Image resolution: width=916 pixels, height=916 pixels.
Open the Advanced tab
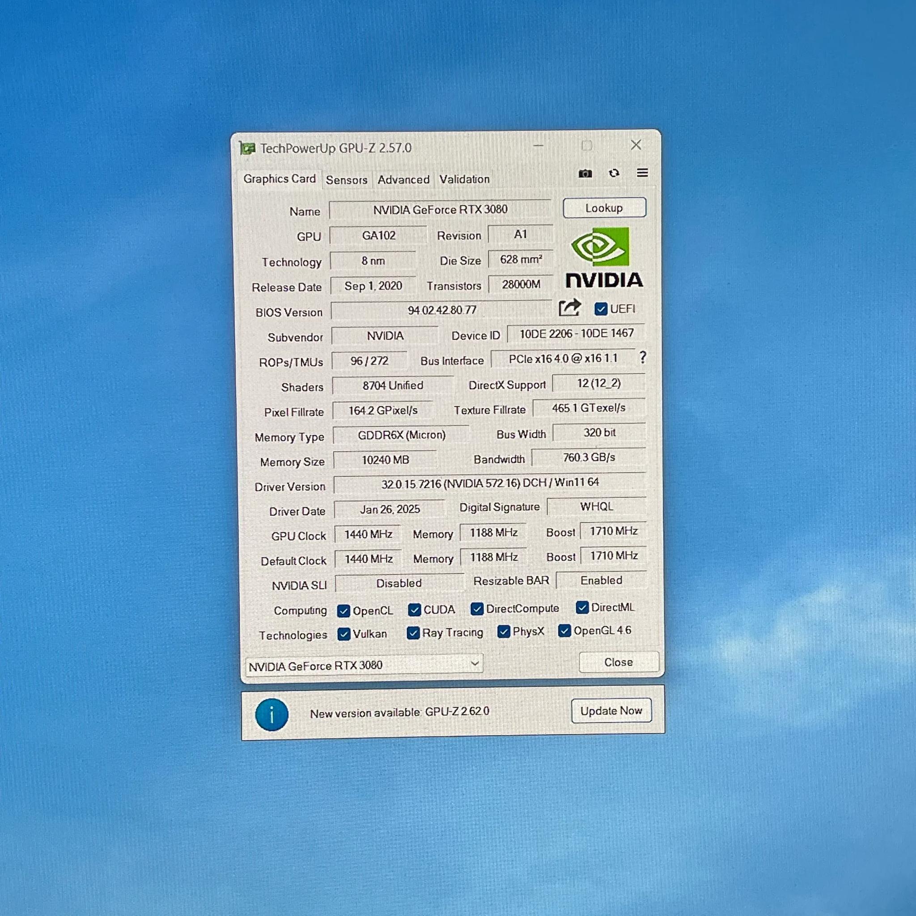403,180
